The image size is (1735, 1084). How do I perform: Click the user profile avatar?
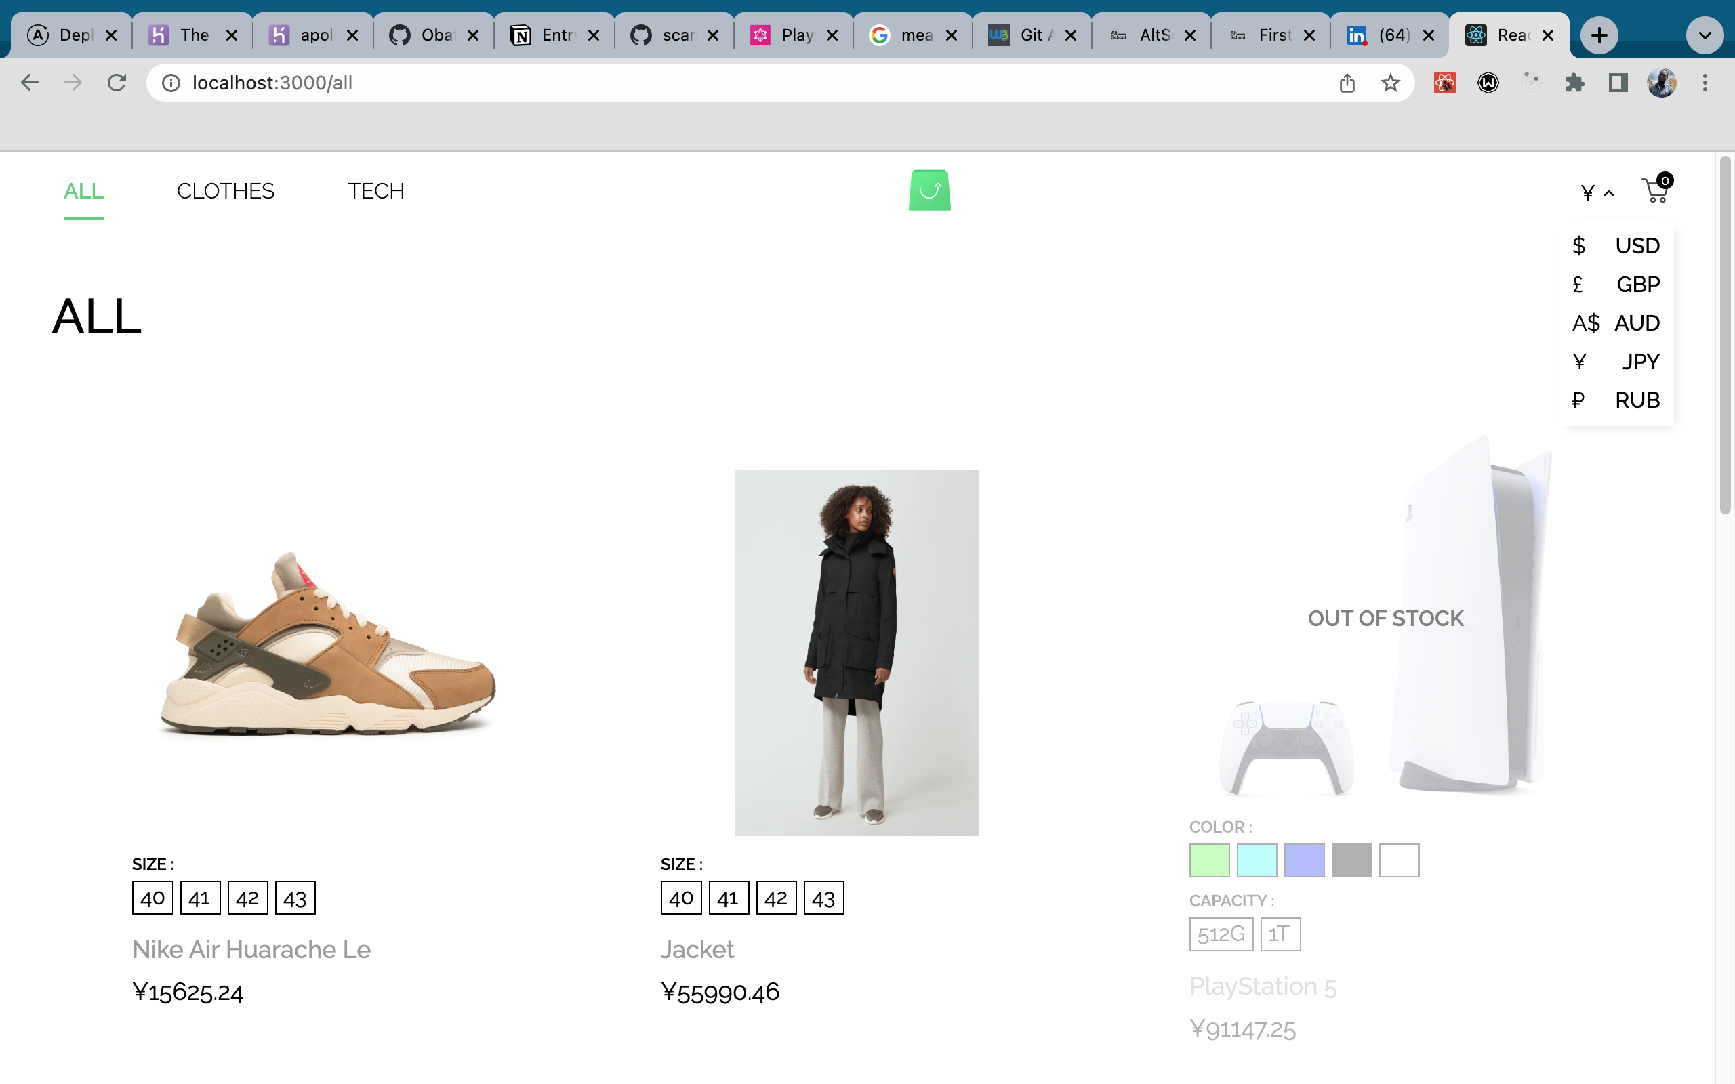[x=1661, y=83]
